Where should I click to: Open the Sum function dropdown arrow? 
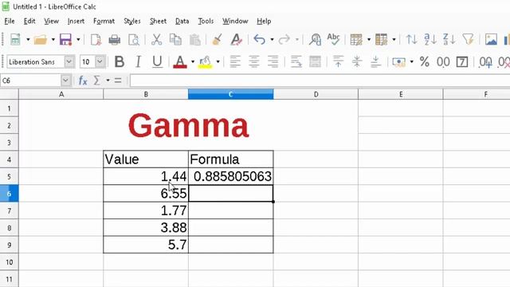(108, 81)
